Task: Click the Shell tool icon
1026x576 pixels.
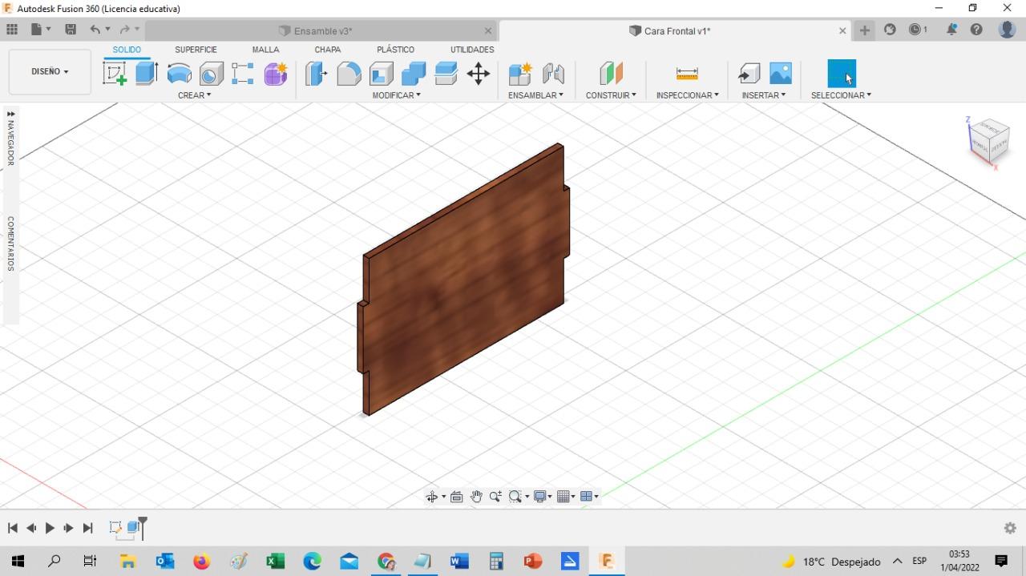Action: (x=381, y=74)
